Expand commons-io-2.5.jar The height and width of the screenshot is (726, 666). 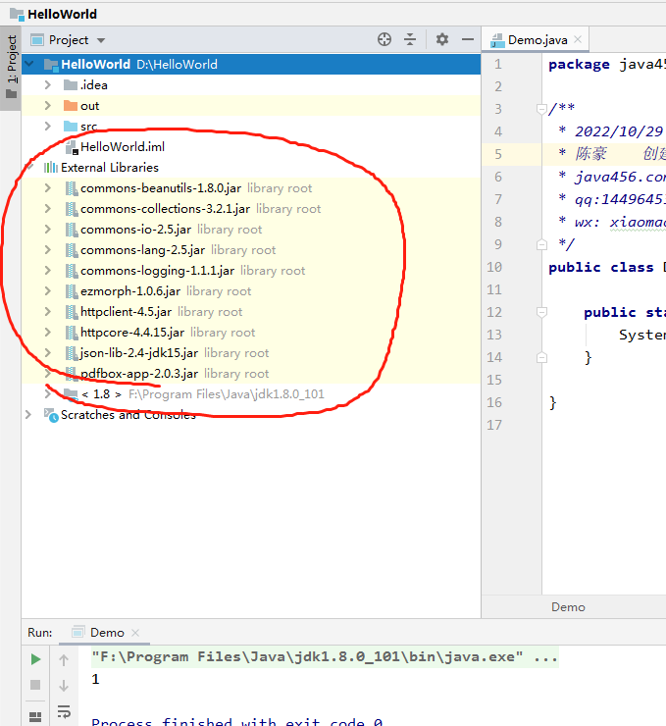48,230
